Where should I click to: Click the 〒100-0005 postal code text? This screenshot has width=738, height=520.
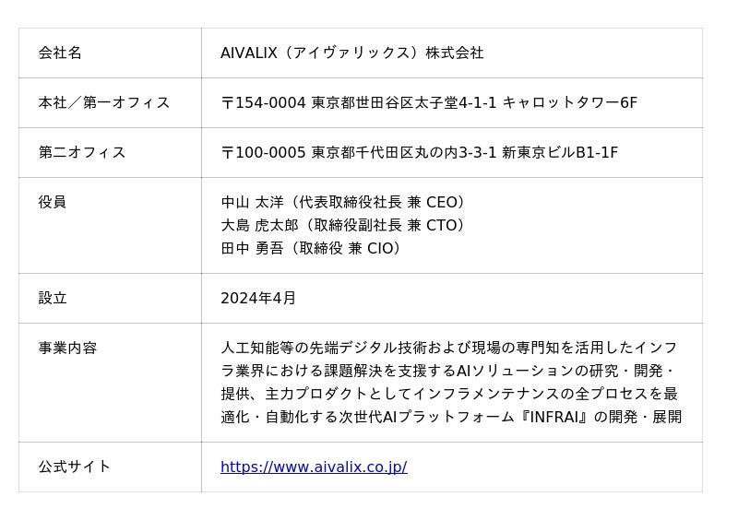pyautogui.click(x=263, y=153)
